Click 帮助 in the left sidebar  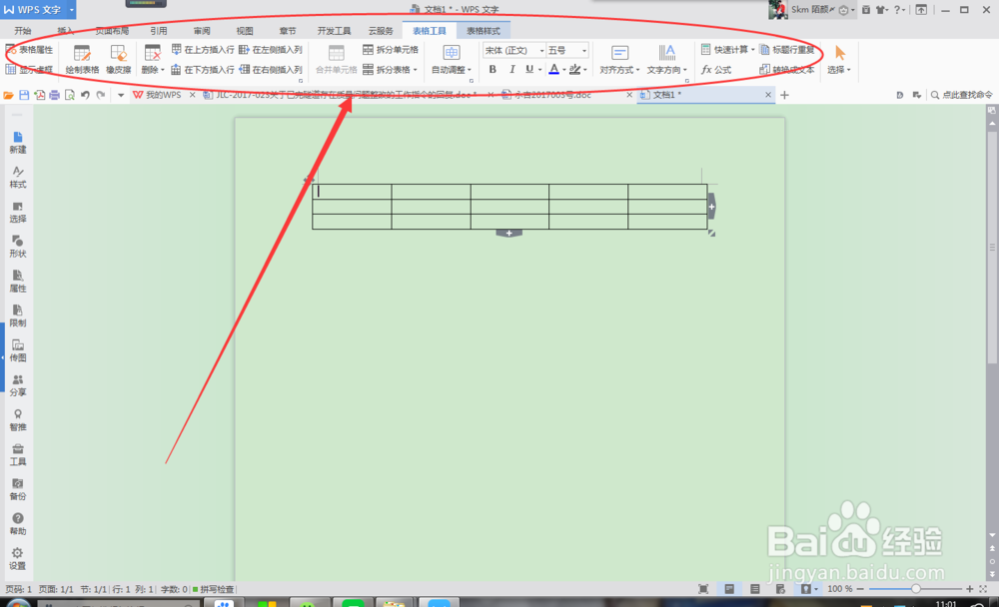(18, 524)
